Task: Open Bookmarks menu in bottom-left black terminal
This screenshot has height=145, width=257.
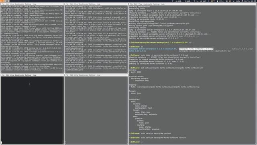Action: [x=19, y=75]
